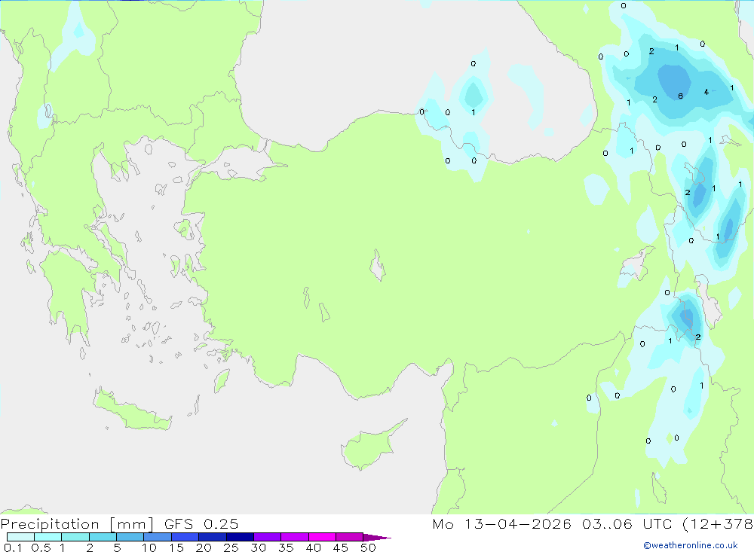Select the 2–5 mm legend color swatch
The height and width of the screenshot is (552, 754).
[103, 537]
